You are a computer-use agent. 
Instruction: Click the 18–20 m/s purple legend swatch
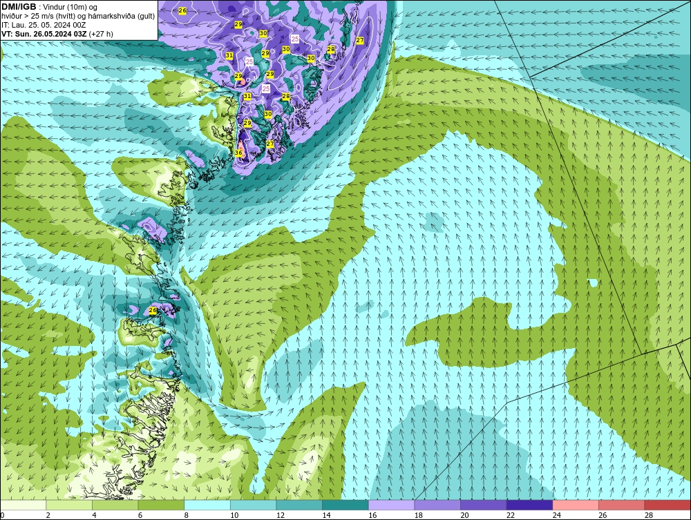point(437,505)
